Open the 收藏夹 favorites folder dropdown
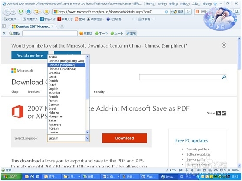The image size is (242, 181). point(12,19)
